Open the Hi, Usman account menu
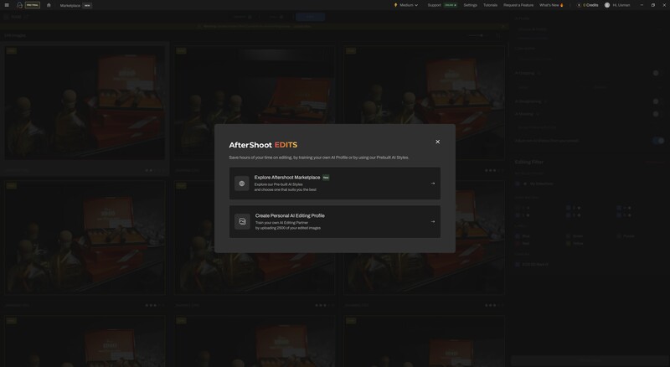The height and width of the screenshot is (367, 670). pos(621,5)
